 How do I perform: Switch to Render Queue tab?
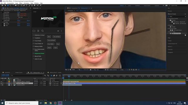click(x=19, y=73)
